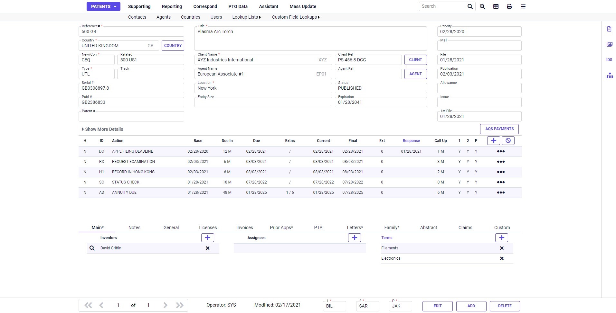The image size is (616, 313).
Task: Switch to the Claims tab
Action: pos(465,228)
